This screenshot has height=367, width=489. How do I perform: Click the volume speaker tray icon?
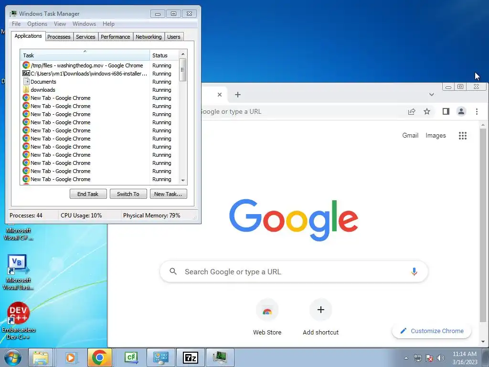point(440,358)
